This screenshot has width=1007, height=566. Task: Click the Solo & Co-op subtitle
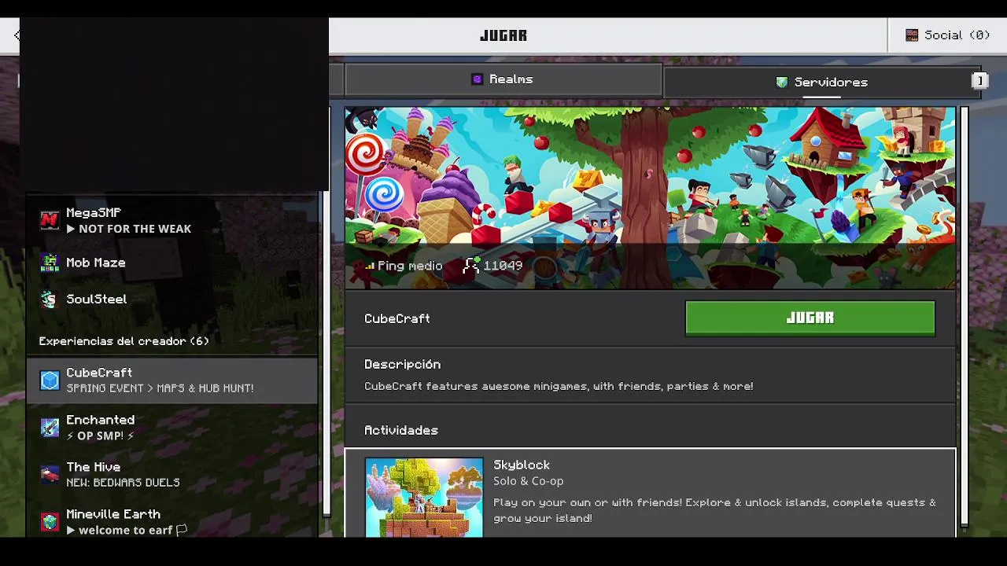pos(528,481)
